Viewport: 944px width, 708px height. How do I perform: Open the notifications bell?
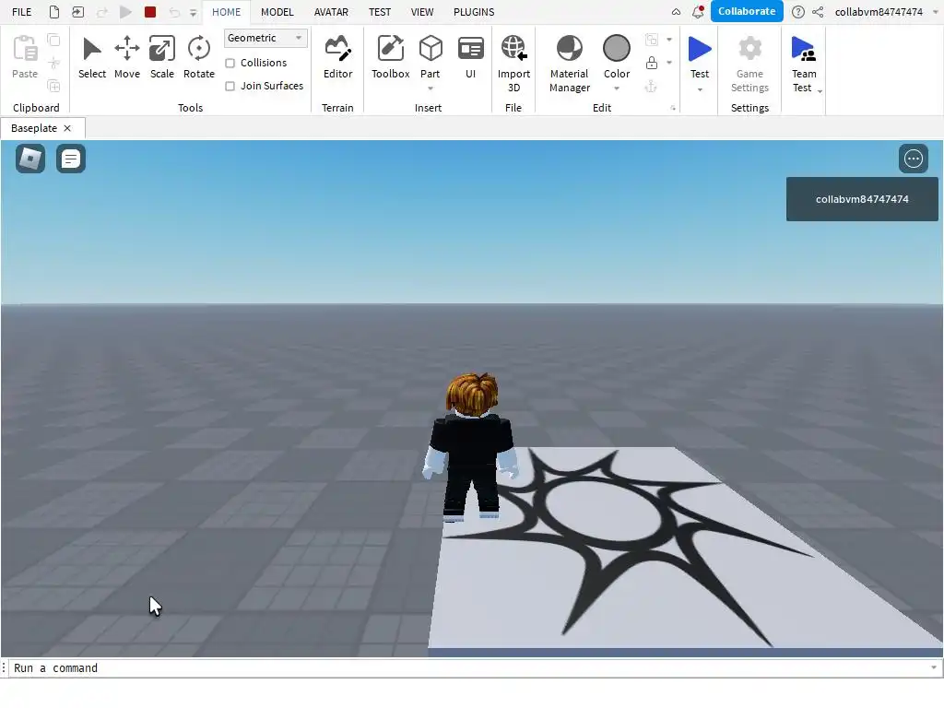[699, 11]
